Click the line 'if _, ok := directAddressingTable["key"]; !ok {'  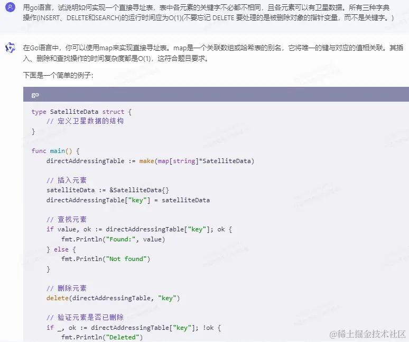tap(134, 328)
